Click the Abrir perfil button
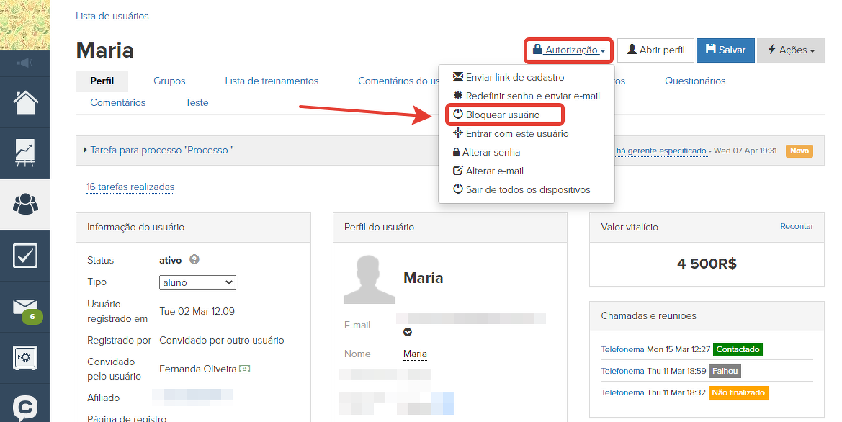This screenshot has height=422, width=842. pyautogui.click(x=655, y=50)
